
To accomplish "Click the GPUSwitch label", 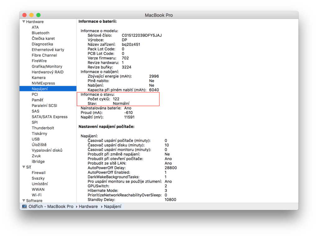I will pyautogui.click(x=98, y=186).
